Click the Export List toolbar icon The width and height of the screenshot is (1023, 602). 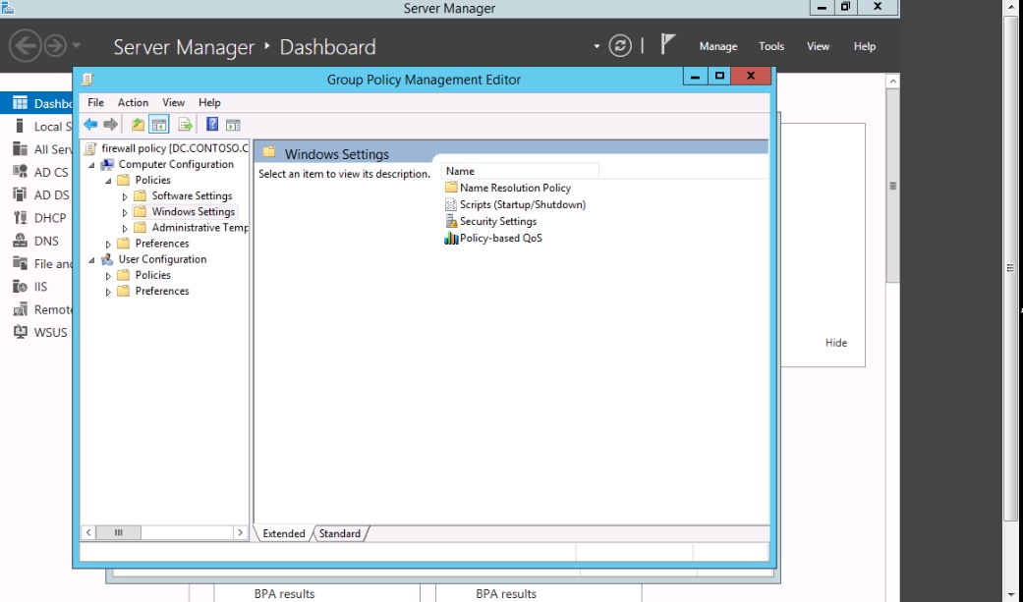coord(186,124)
